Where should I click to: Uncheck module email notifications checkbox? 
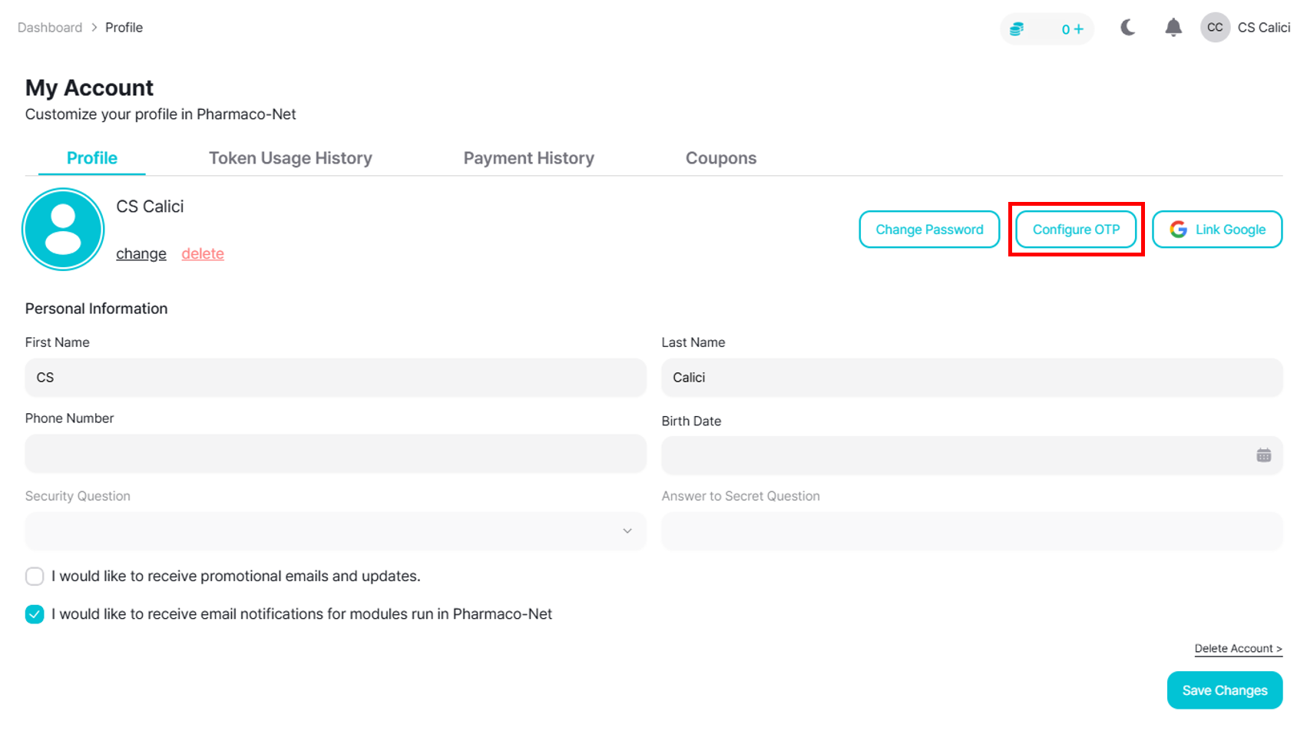(35, 614)
